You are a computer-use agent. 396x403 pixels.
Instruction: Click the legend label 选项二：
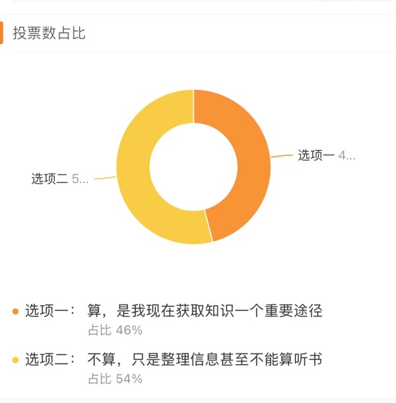[50, 360]
